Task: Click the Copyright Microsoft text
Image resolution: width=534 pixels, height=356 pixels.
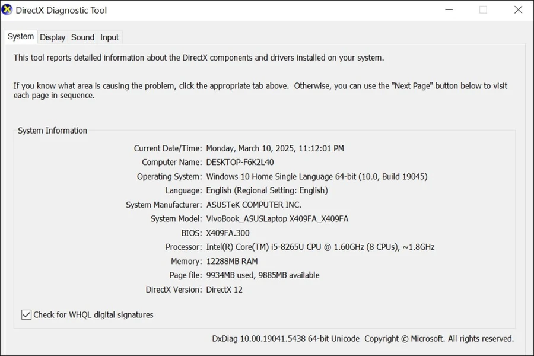Action: click(x=439, y=339)
